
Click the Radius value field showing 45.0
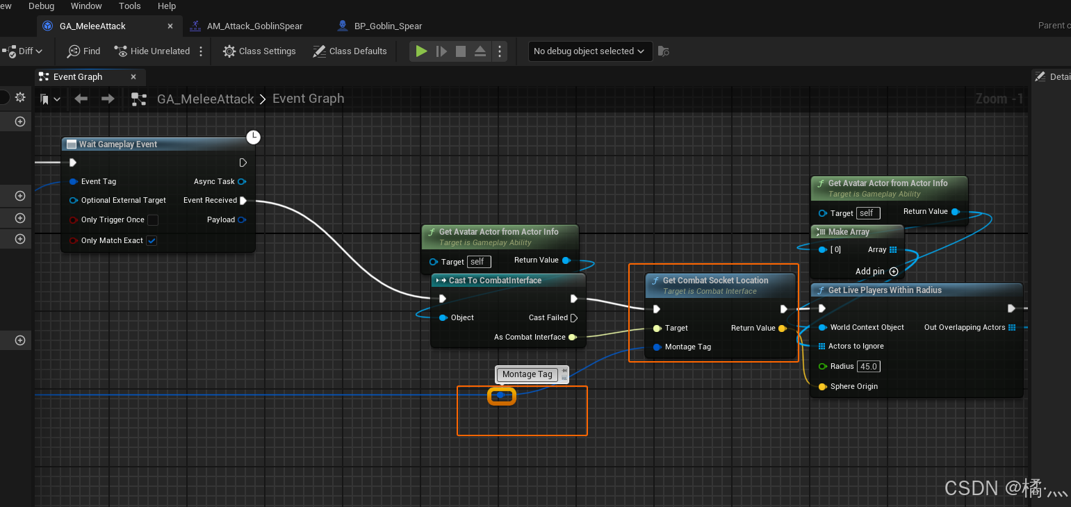click(x=869, y=367)
